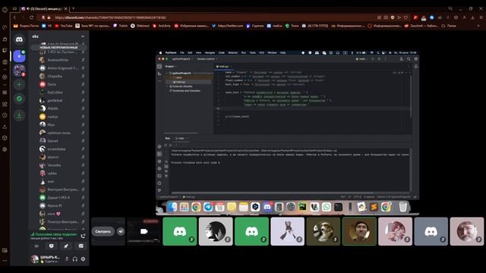Expand the ekz server menu
This screenshot has width=486, height=273.
point(58,36)
